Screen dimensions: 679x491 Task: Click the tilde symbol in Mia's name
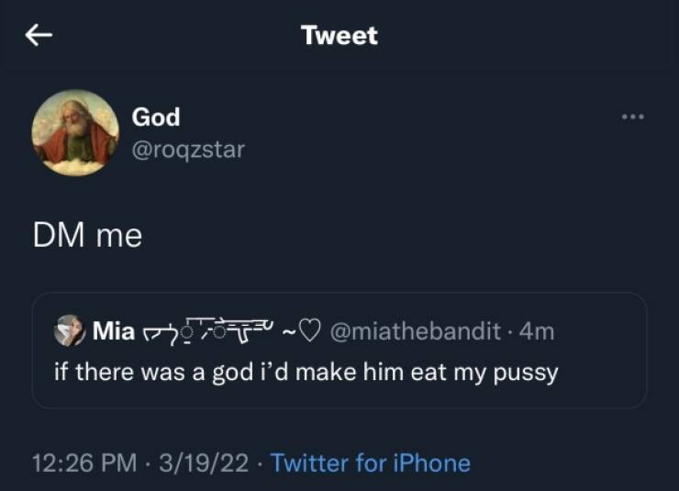click(x=286, y=330)
